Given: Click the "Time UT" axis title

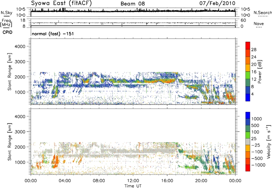Looking at the screenshot, I should coord(133,186).
